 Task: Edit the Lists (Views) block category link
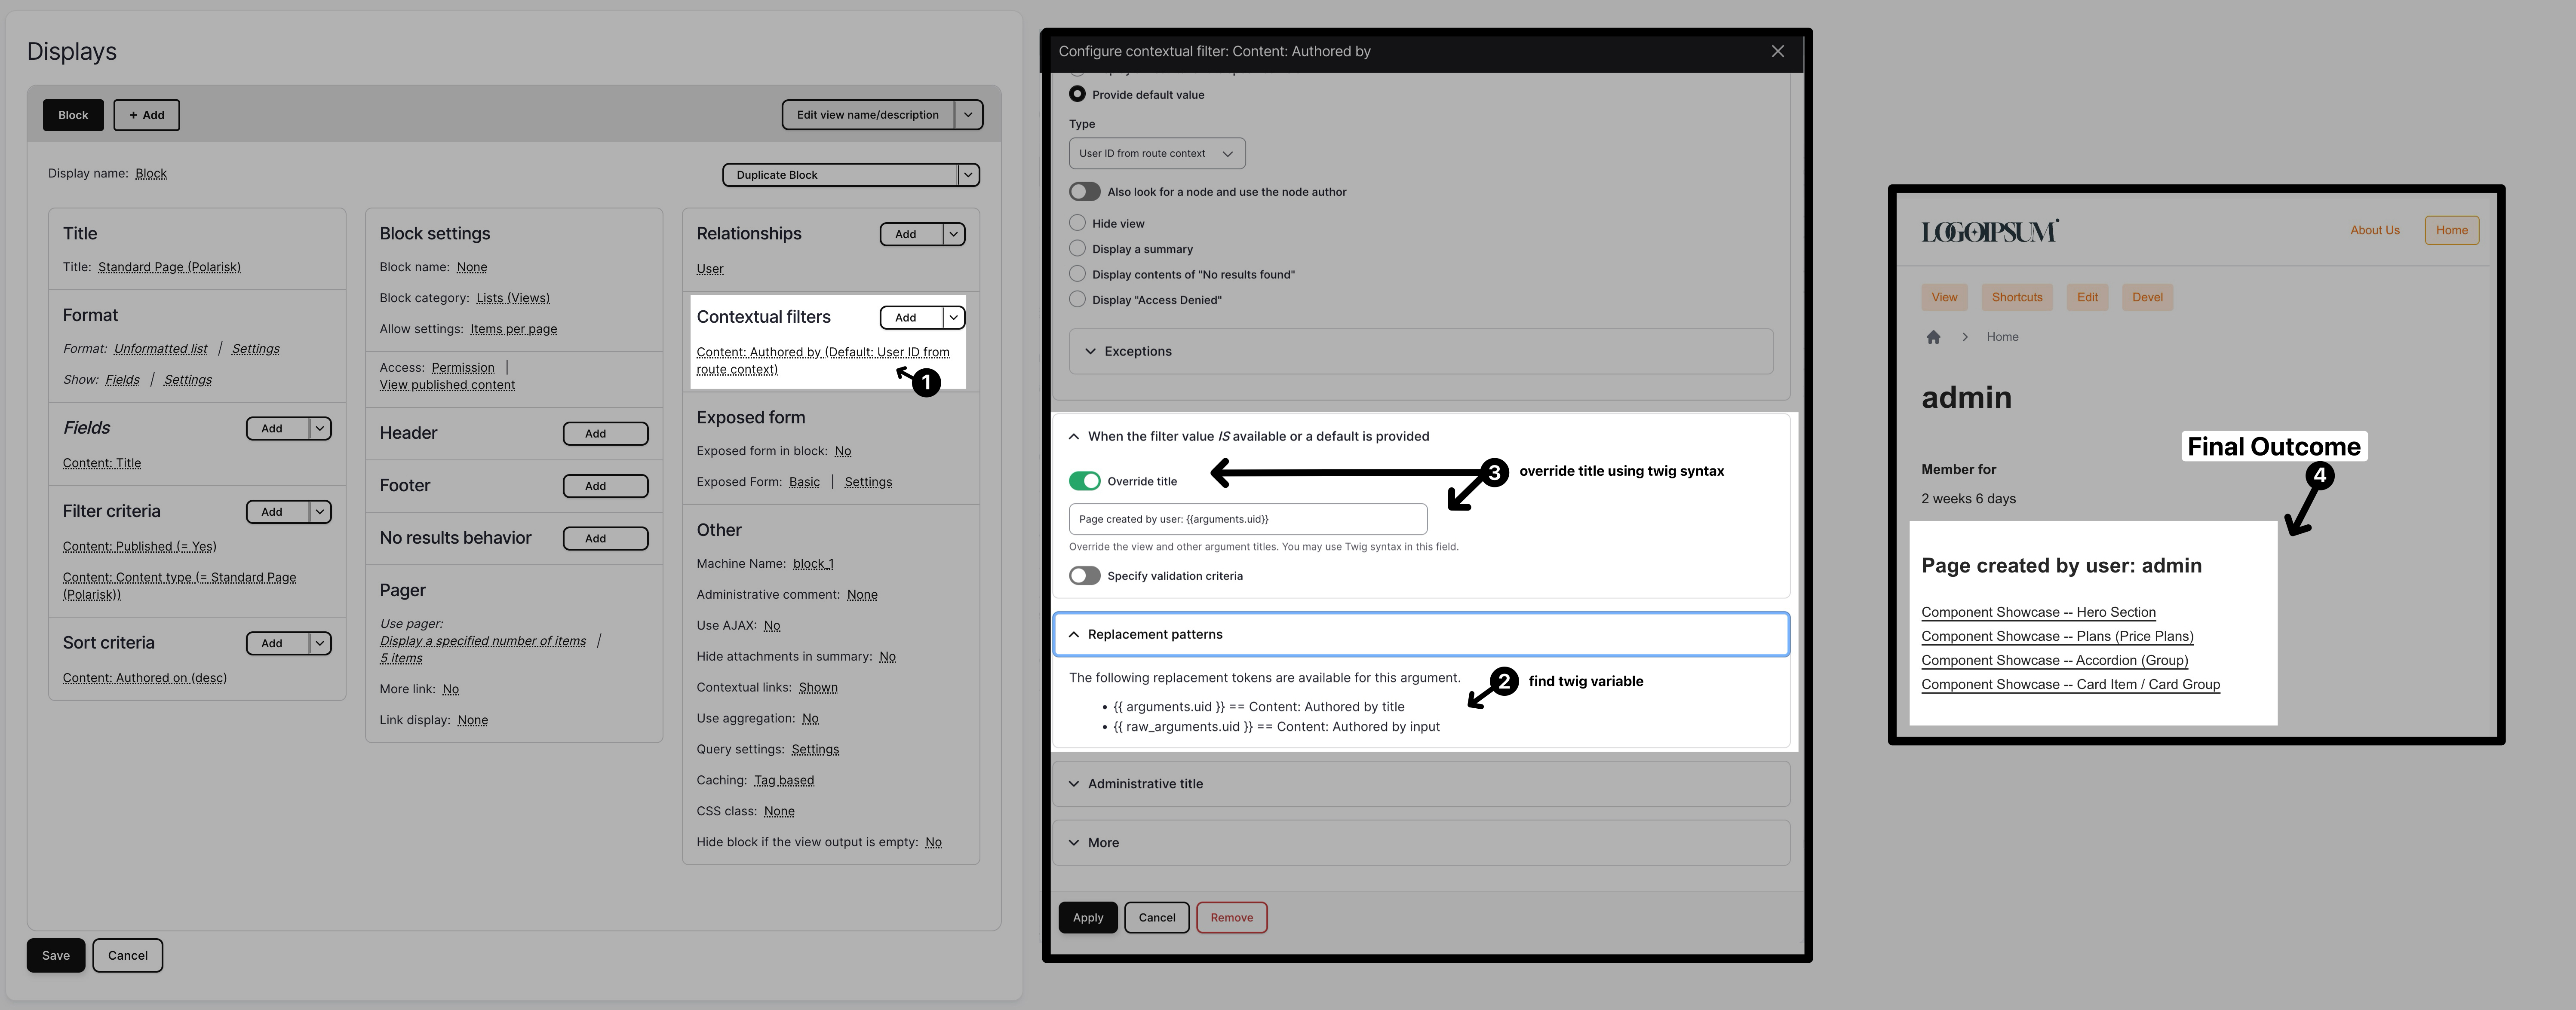pos(513,298)
